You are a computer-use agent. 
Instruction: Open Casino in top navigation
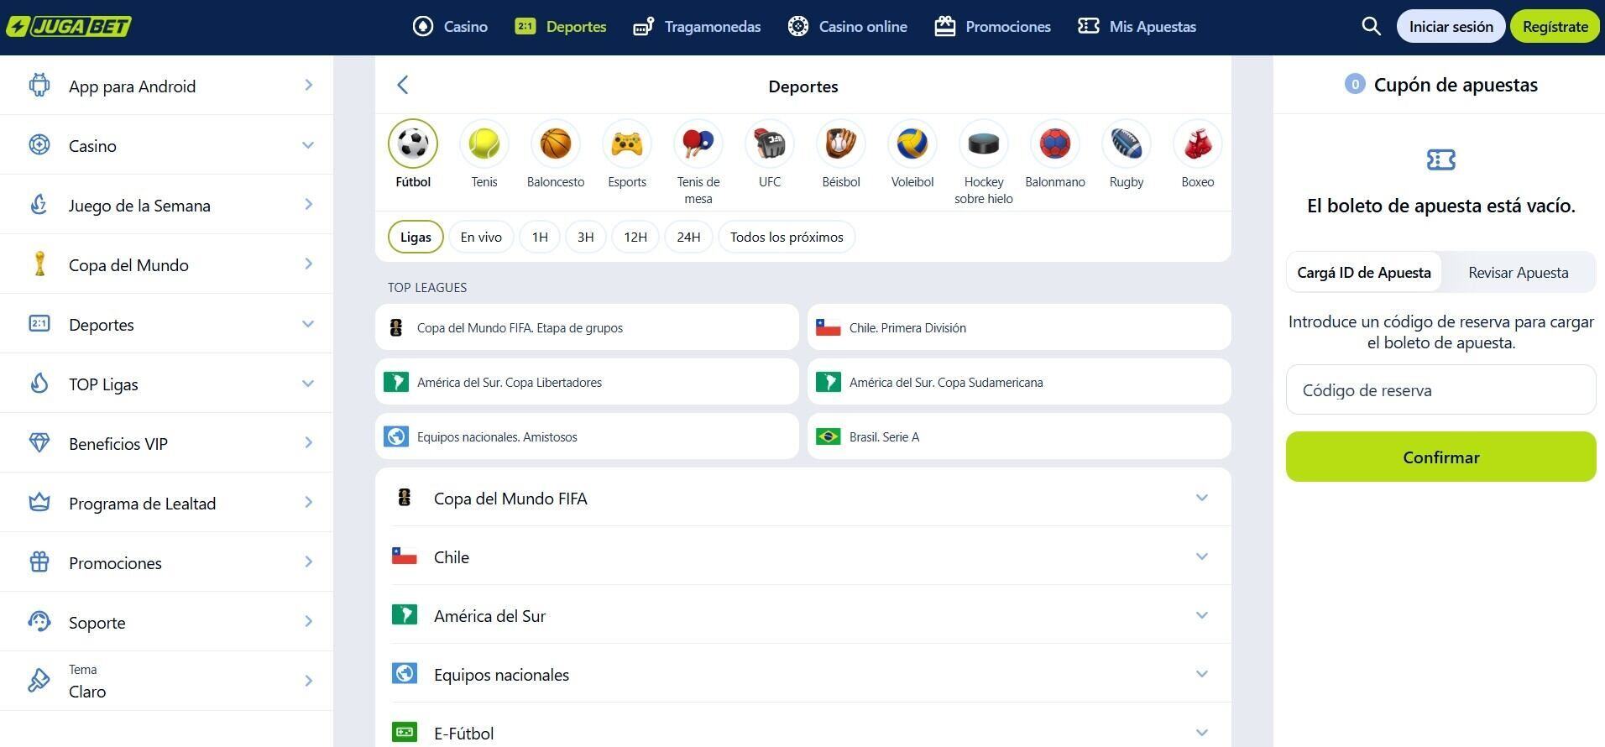pos(450,26)
